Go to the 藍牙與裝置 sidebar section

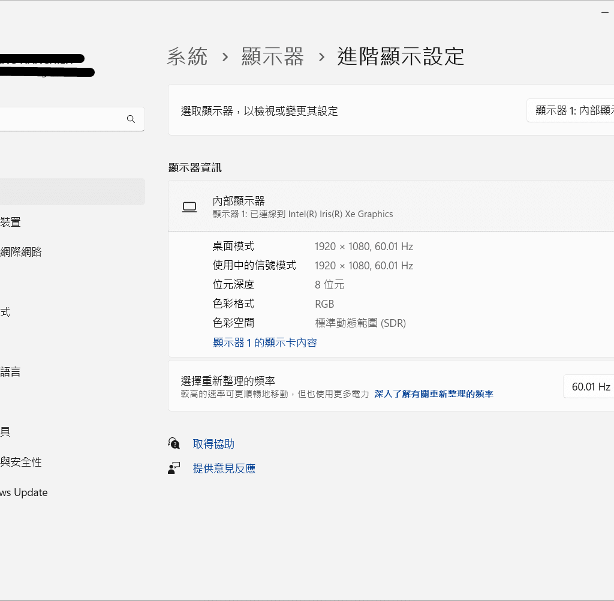(x=11, y=222)
